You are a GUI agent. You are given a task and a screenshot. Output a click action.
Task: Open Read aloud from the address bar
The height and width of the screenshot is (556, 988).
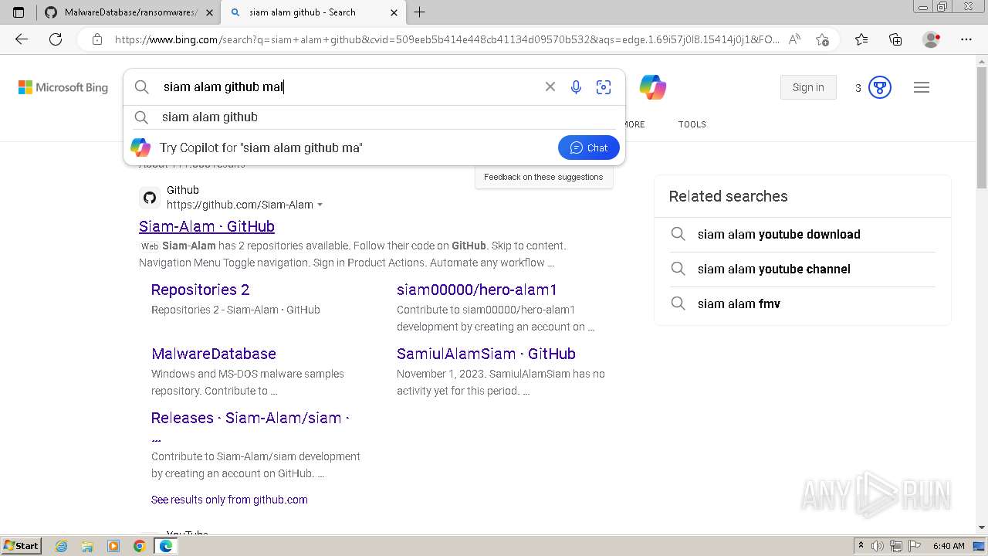pos(794,39)
